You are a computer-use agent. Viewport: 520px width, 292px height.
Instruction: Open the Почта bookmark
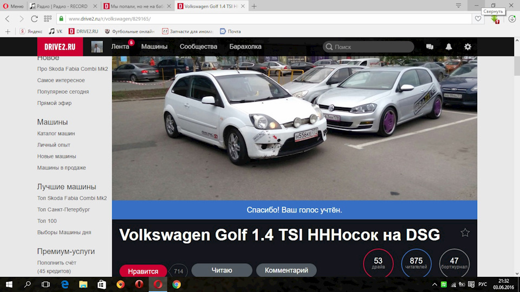click(x=230, y=31)
